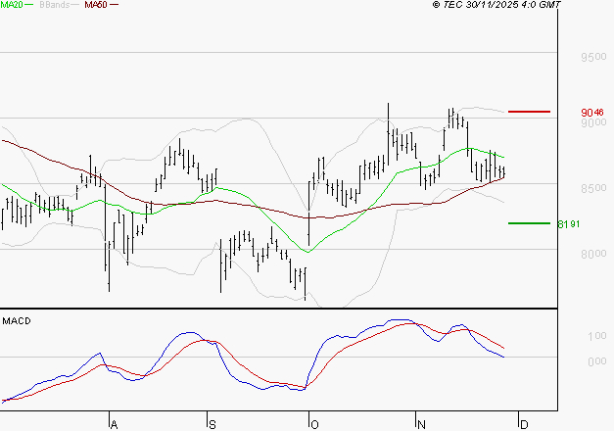
Task: Click the A month marker on the time axis
Action: (x=114, y=425)
